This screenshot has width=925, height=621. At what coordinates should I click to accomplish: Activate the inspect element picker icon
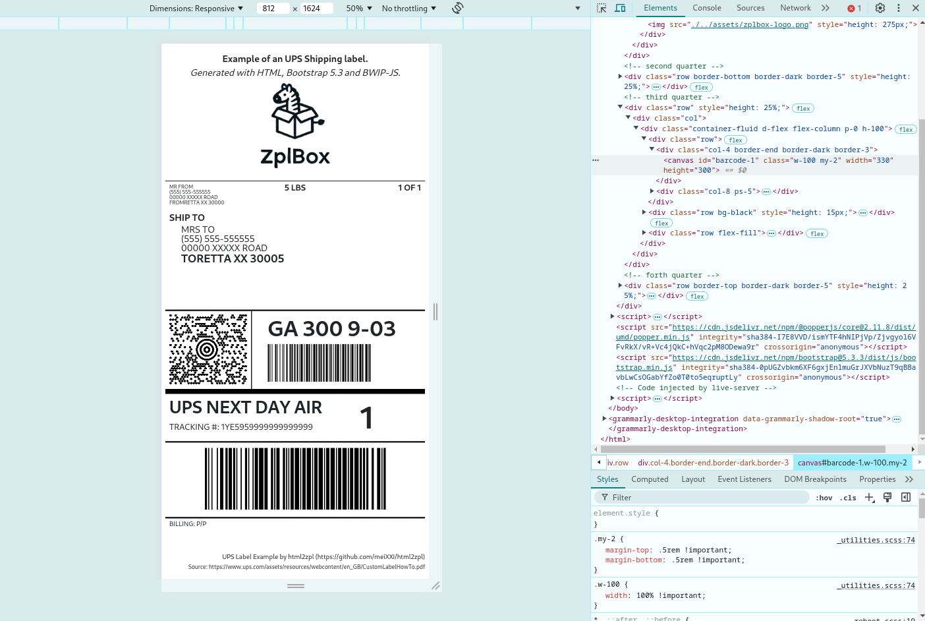tap(602, 8)
